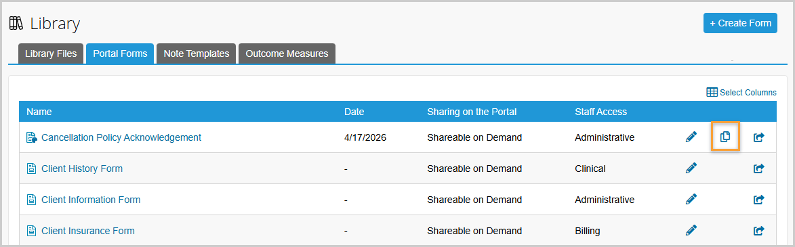The image size is (795, 247).
Task: Sort by the Date column header
Action: point(354,112)
